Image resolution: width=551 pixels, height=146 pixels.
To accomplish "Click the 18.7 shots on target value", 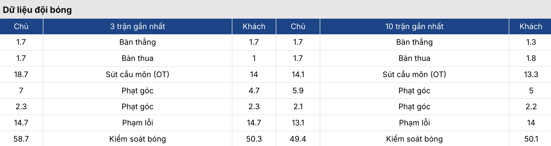I will [x=21, y=74].
